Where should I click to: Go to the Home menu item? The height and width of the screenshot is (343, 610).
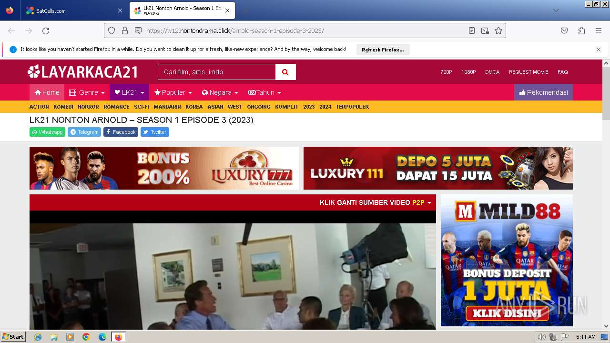click(x=47, y=92)
